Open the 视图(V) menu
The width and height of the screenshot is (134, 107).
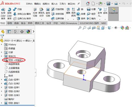pyautogui.click(x=46, y=4)
